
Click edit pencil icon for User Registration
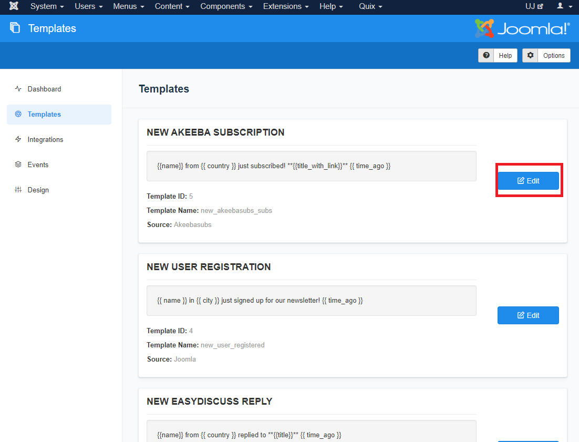(x=521, y=315)
